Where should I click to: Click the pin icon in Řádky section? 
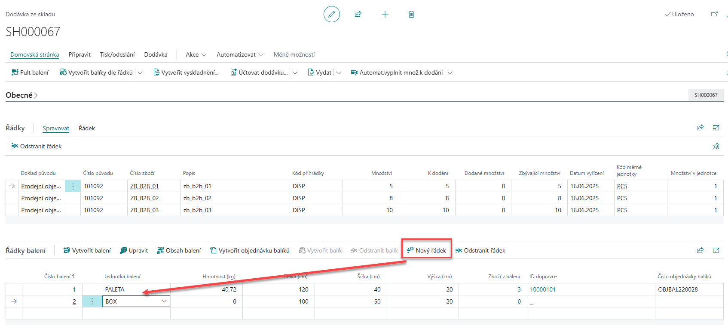pyautogui.click(x=716, y=146)
